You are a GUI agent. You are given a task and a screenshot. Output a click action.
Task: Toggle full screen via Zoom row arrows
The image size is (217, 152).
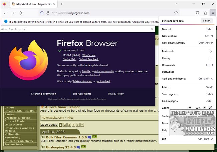(210, 108)
